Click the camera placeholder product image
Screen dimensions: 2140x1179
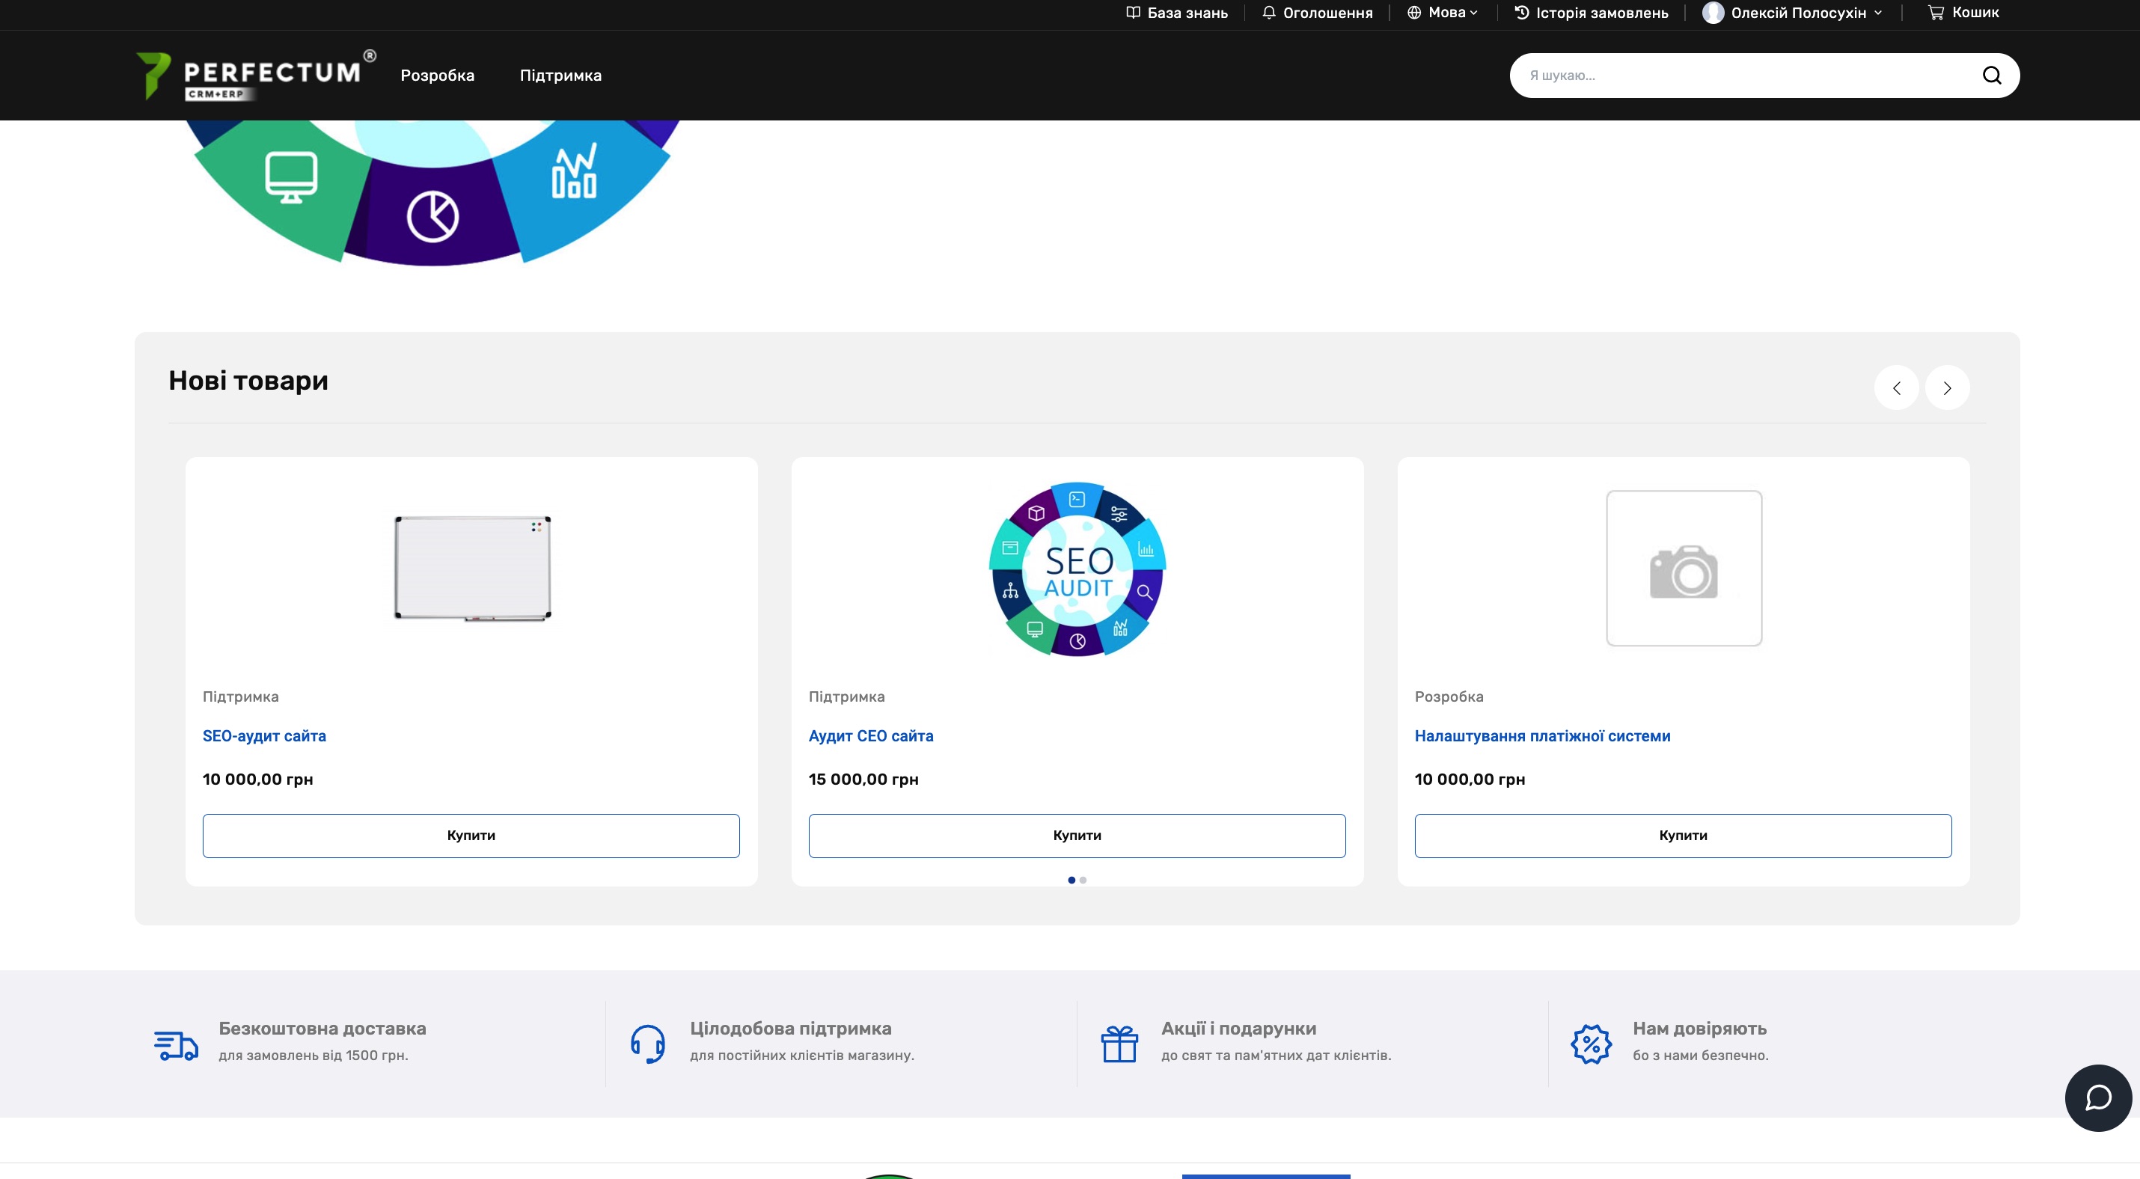pyautogui.click(x=1684, y=568)
